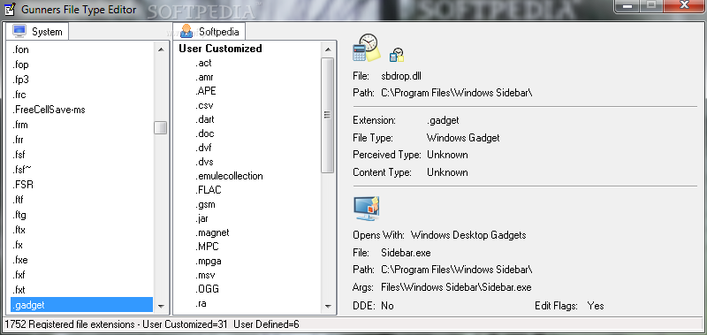Click the status bar registered extensions text
707x335 pixels.
coord(152,324)
